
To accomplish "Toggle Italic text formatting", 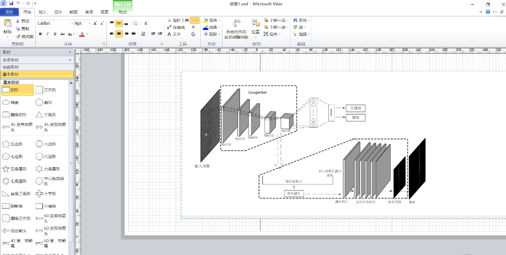I will click(x=47, y=34).
